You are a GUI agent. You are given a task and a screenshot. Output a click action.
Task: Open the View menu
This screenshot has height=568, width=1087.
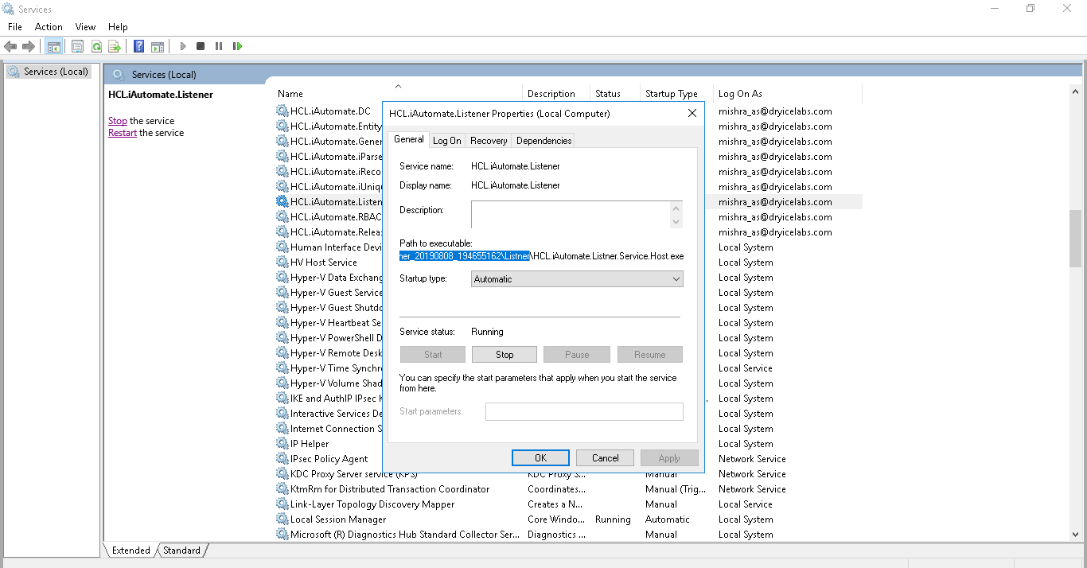coord(85,27)
